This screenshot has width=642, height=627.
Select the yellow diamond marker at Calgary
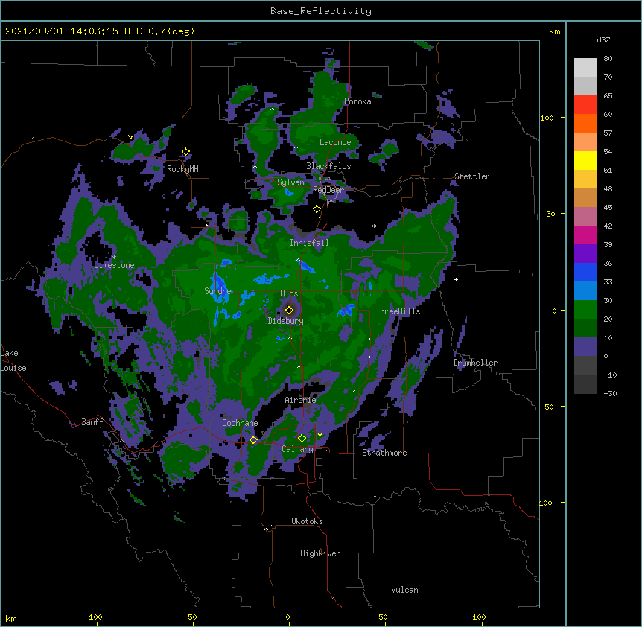(302, 439)
